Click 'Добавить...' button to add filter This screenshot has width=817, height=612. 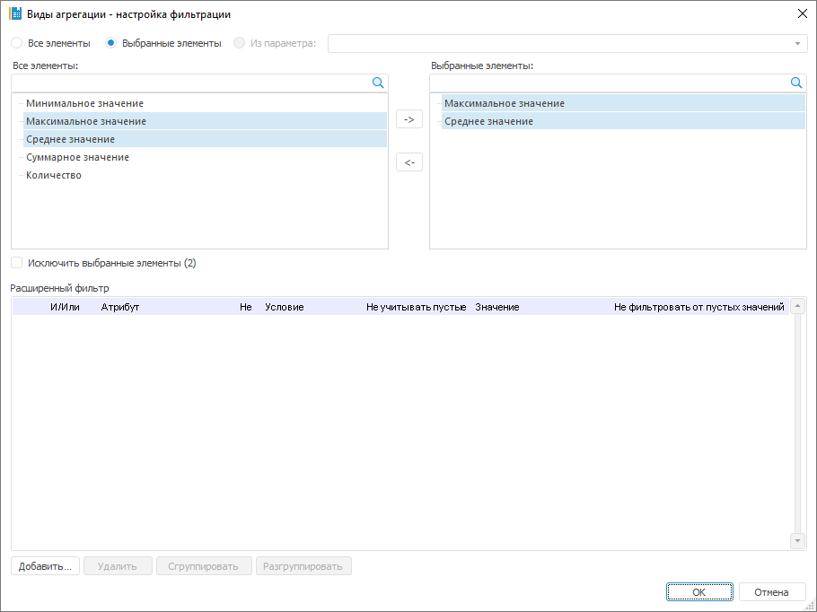(x=46, y=566)
